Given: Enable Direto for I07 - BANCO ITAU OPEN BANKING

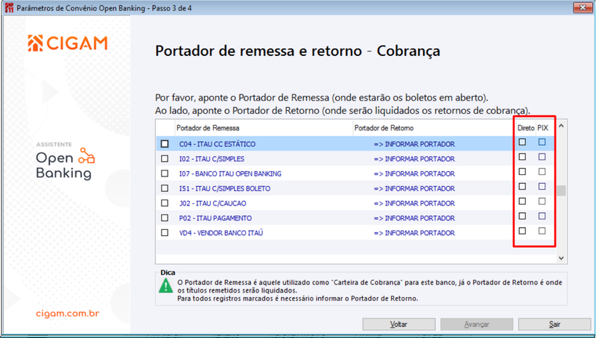Looking at the screenshot, I should [523, 172].
